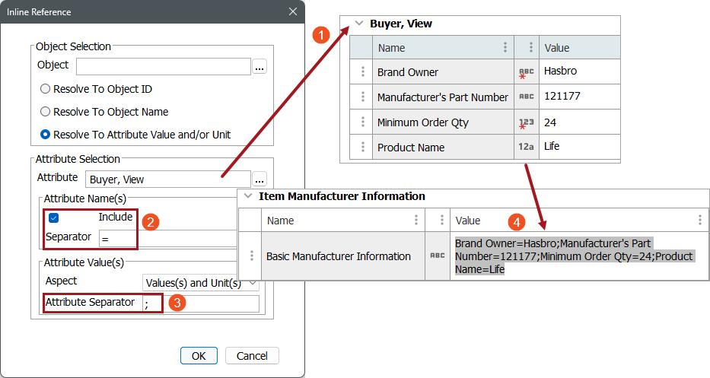Open the Aspect dropdown

tap(201, 283)
